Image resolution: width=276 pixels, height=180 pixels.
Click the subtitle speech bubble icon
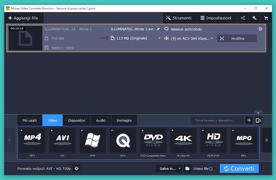coord(167,29)
